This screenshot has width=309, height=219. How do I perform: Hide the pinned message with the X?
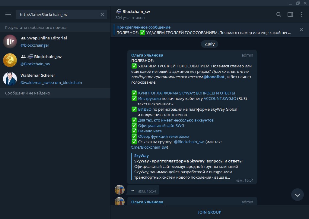click(301, 30)
